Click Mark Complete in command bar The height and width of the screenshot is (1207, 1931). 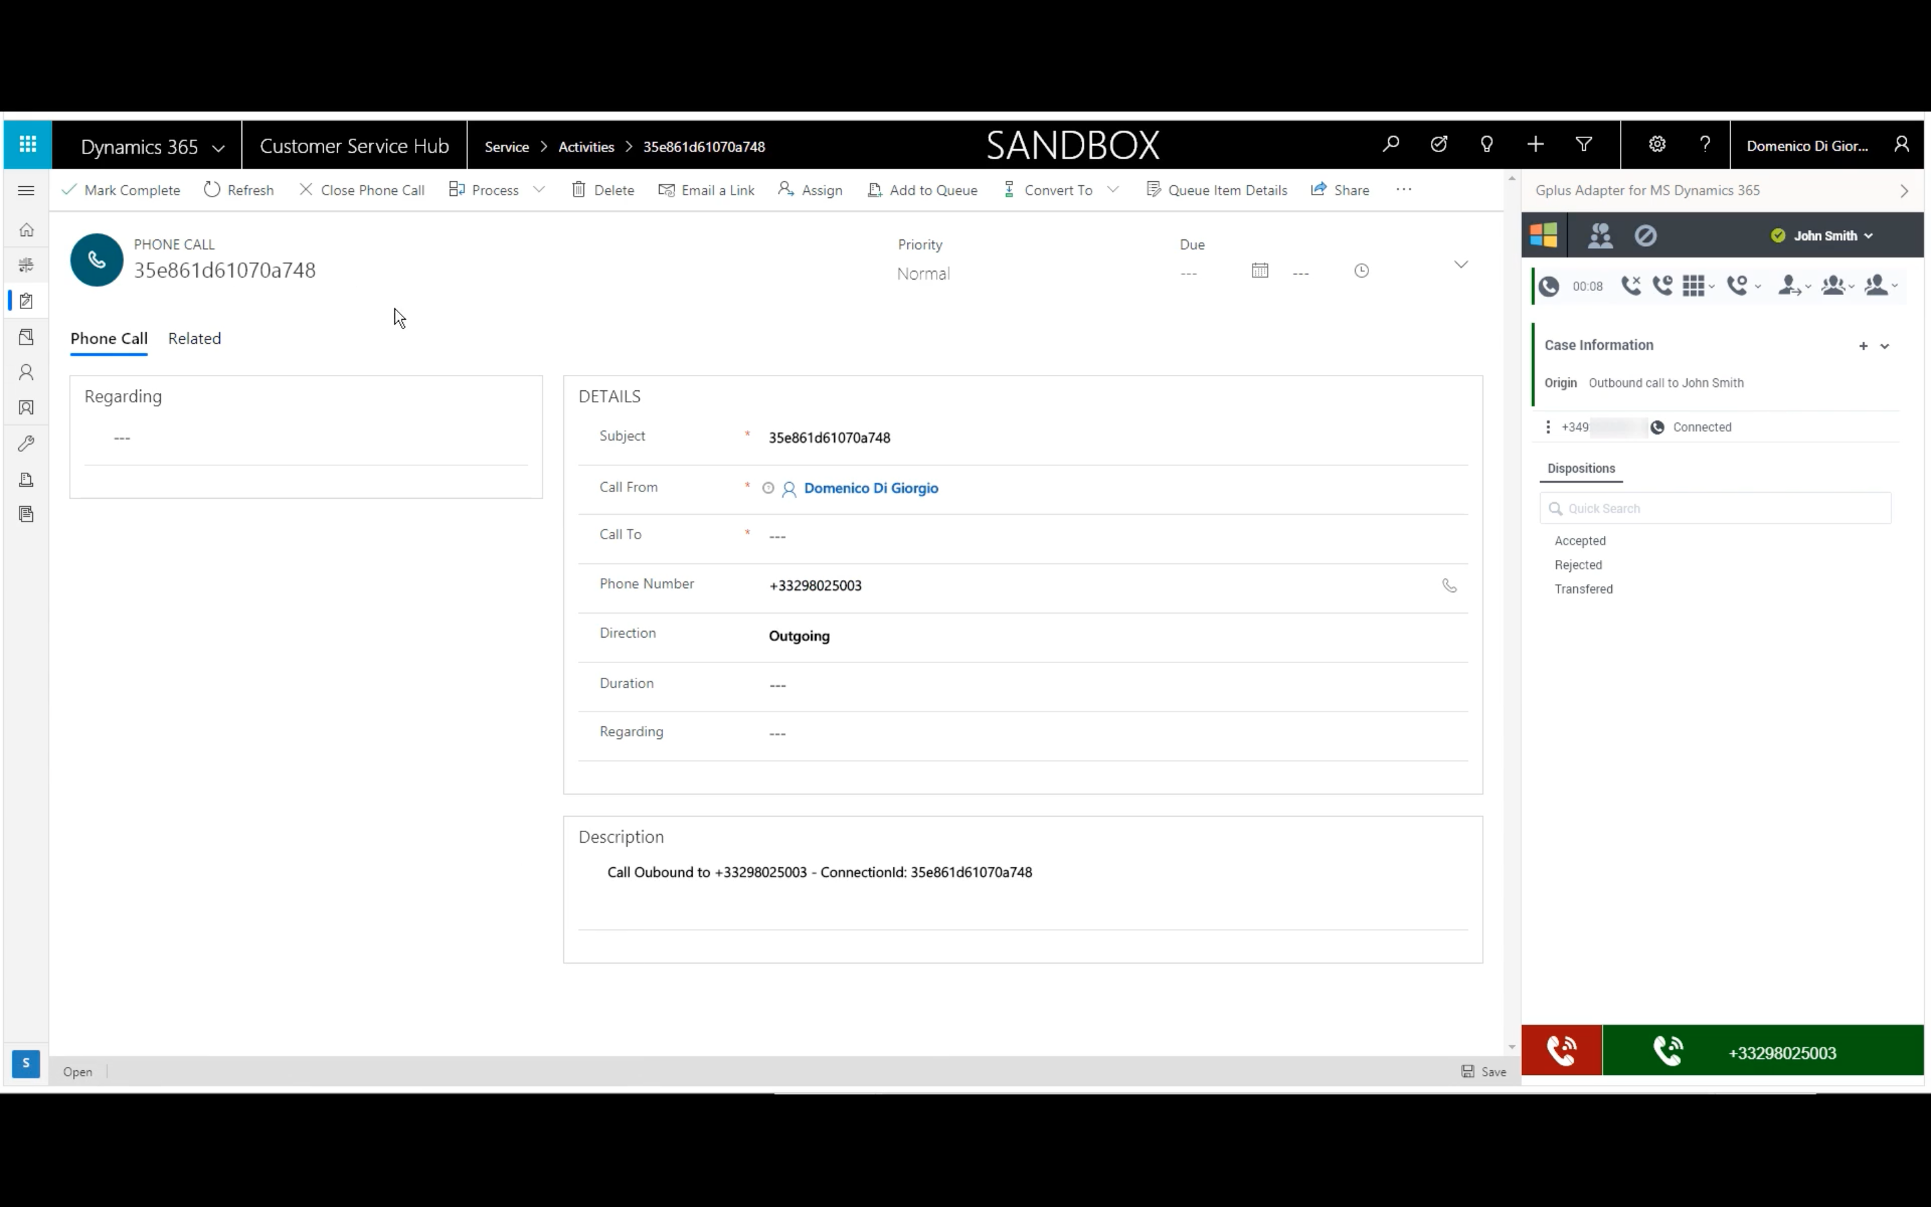[x=121, y=190]
